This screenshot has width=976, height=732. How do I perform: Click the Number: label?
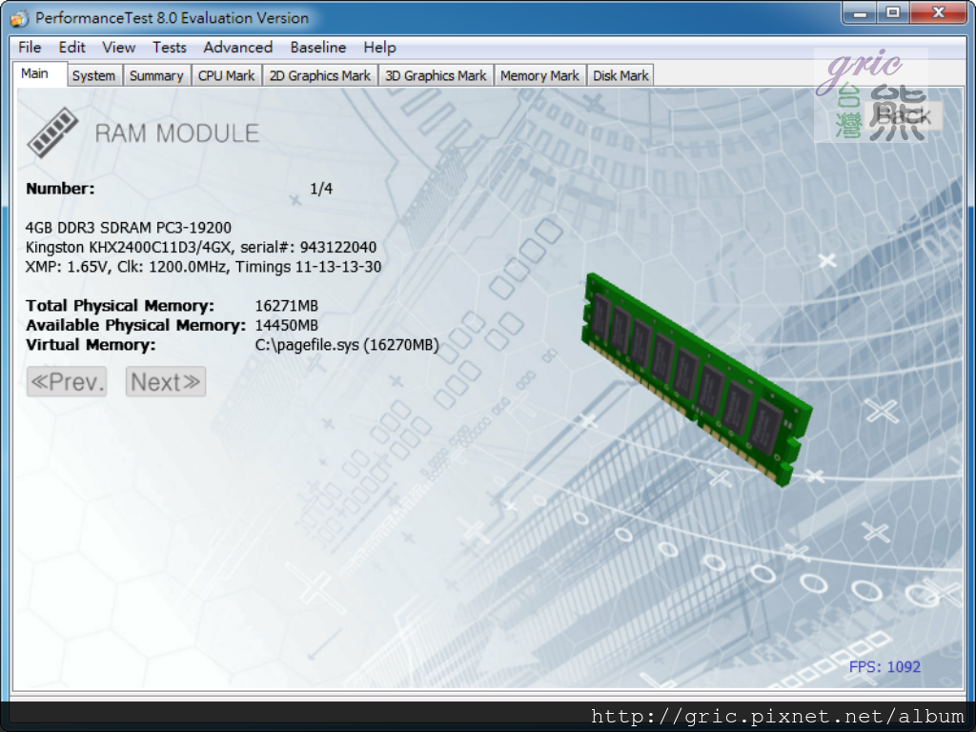point(60,189)
